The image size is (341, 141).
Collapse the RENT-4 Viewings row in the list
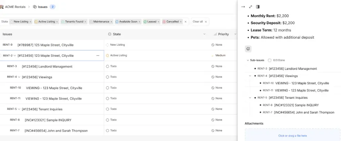[x=19, y=77]
